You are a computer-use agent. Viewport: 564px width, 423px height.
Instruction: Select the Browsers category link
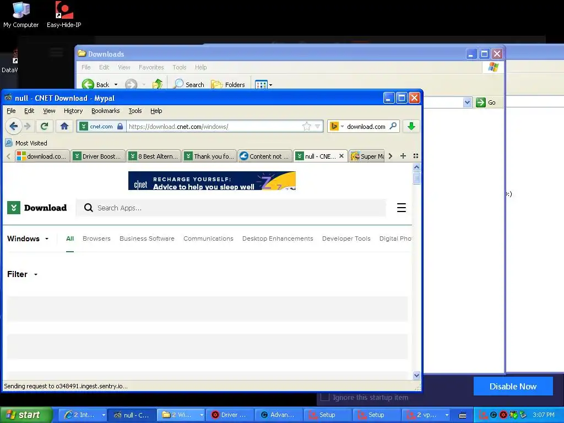(96, 238)
